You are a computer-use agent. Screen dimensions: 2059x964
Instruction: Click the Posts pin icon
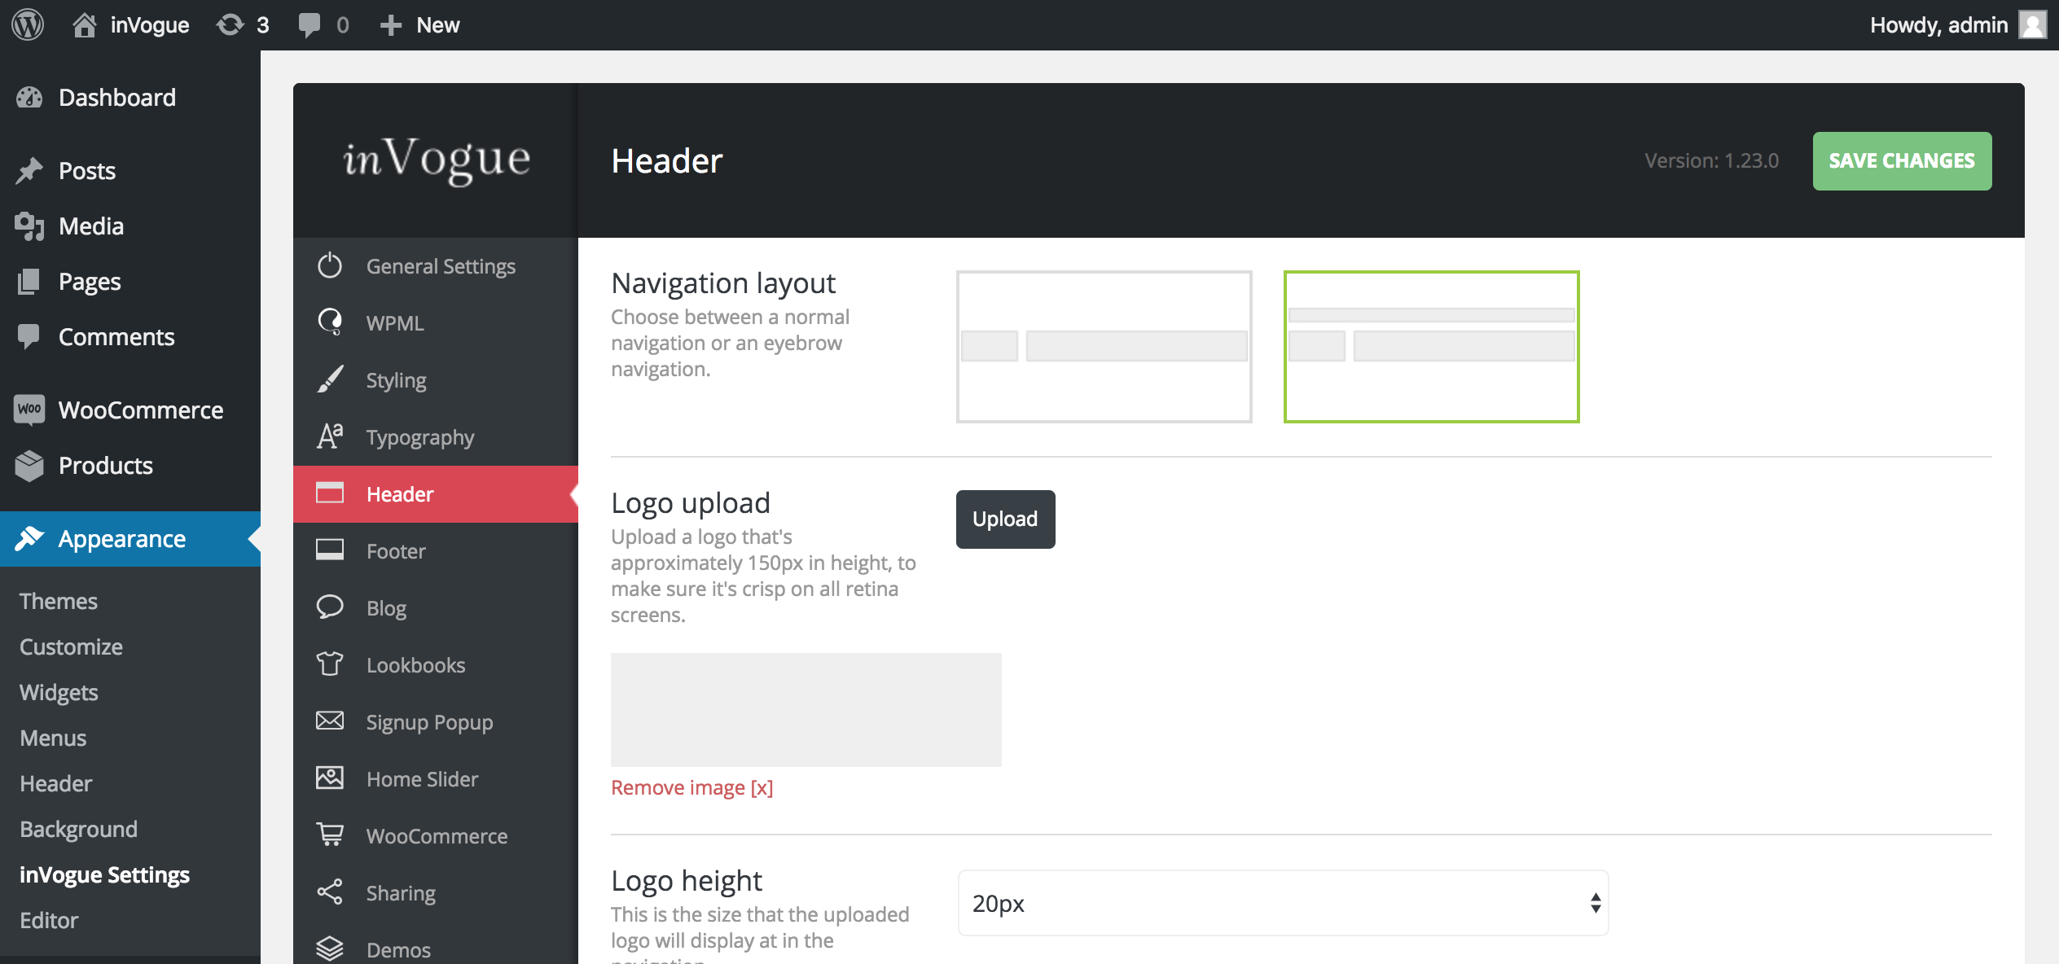[x=29, y=171]
